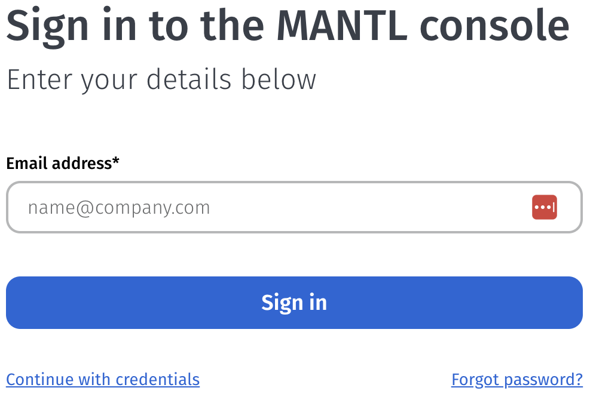Trigger the password manager dots icon
Image resolution: width=593 pixels, height=400 pixels.
click(x=544, y=207)
